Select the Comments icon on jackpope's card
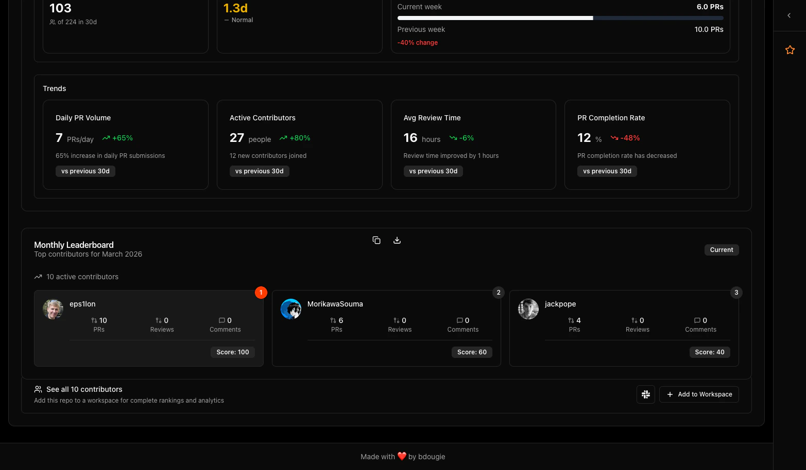 pyautogui.click(x=698, y=320)
